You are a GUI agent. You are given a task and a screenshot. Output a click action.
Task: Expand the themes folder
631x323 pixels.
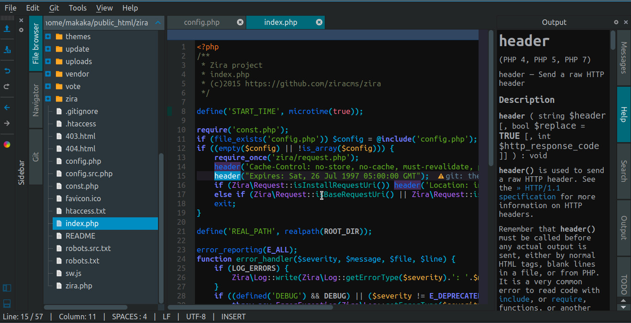[x=48, y=36]
